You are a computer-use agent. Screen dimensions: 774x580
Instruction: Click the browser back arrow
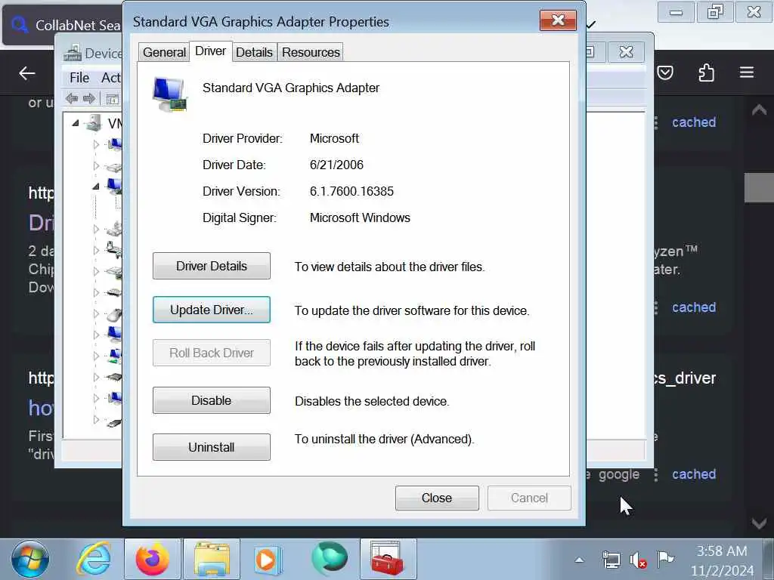coord(26,73)
